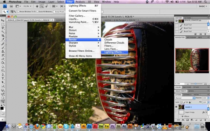Toggle lock image pixels
The width and height of the screenshot is (210, 131).
[x=184, y=102]
